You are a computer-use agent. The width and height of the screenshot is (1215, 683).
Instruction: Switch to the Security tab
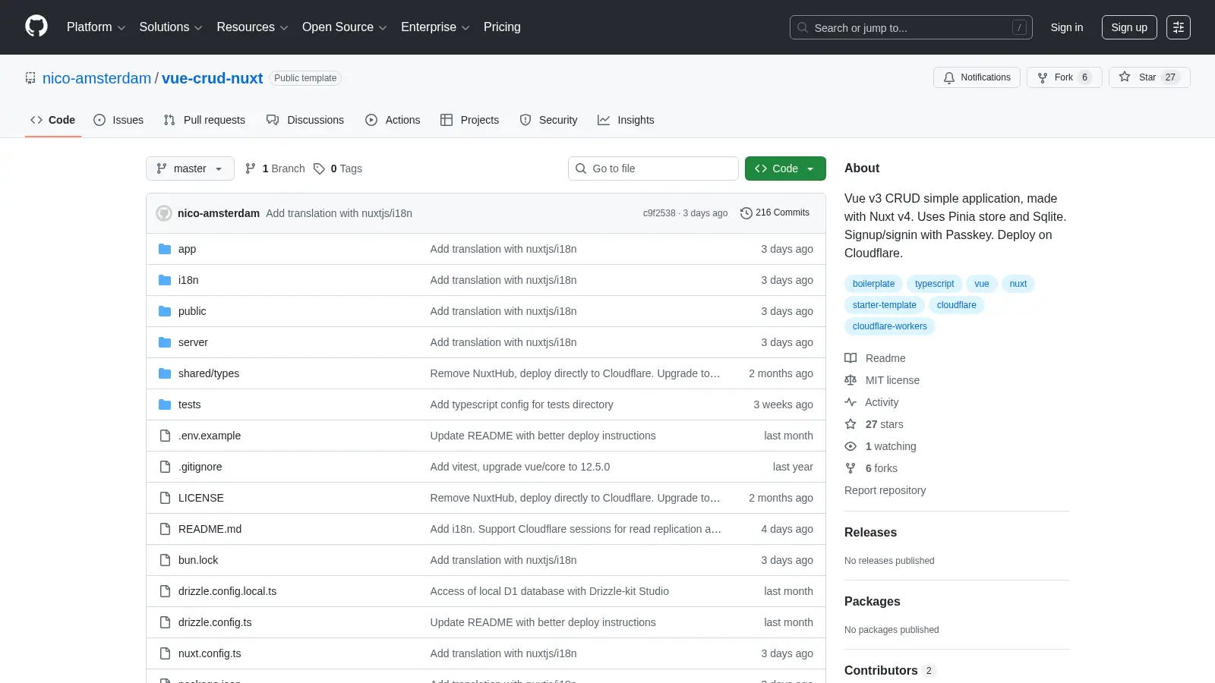pyautogui.click(x=548, y=120)
